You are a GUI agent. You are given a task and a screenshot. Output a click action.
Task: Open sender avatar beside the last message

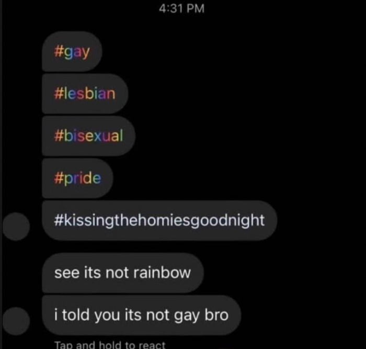pyautogui.click(x=16, y=321)
